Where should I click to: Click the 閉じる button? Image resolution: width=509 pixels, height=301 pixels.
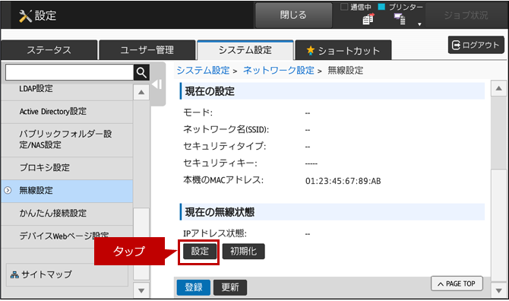(x=293, y=15)
